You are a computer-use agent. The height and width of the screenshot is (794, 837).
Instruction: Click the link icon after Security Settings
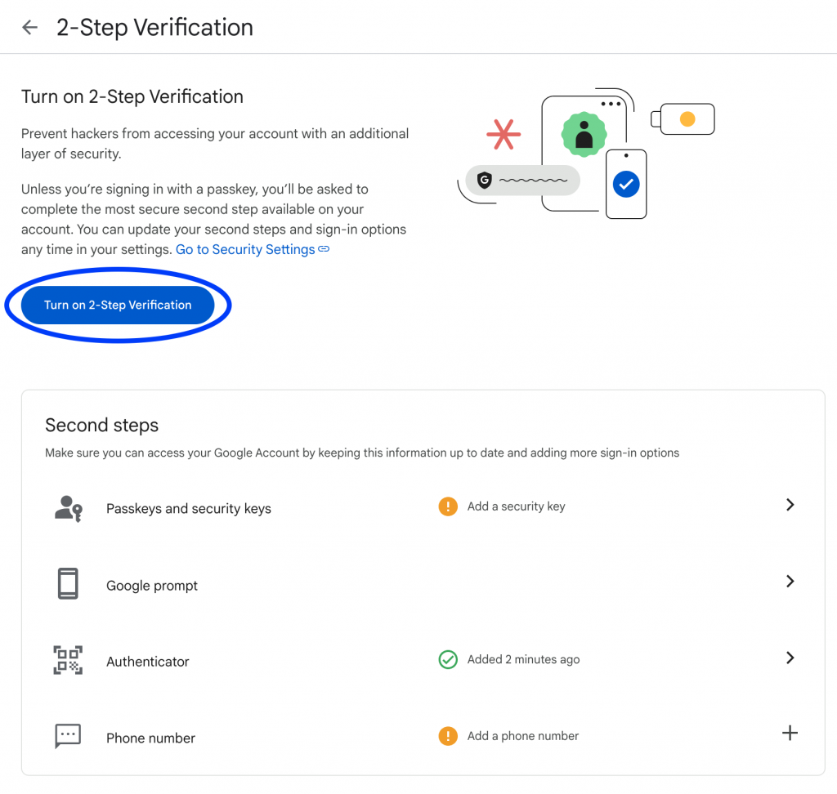324,249
